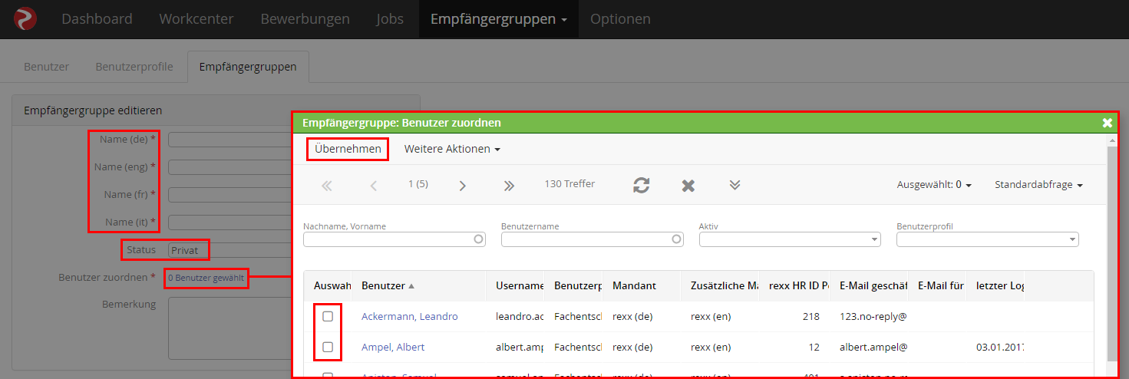Open Standardabfrage dropdown
The image size is (1129, 379).
pyautogui.click(x=1038, y=185)
